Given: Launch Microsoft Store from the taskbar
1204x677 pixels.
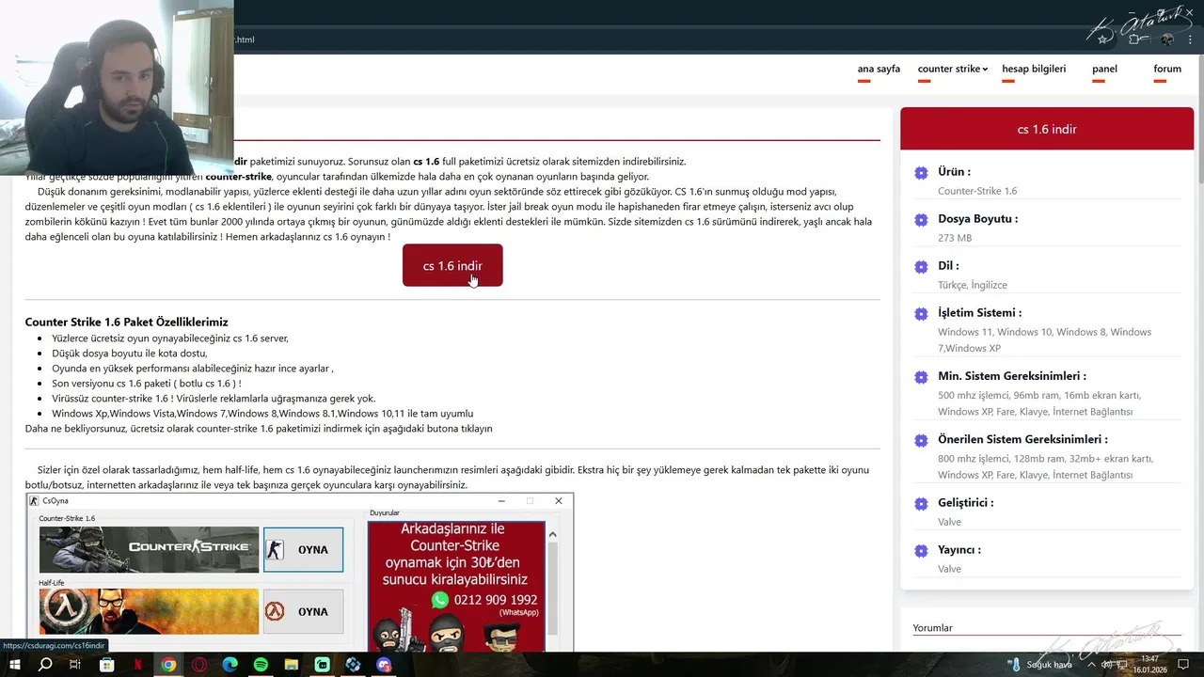Looking at the screenshot, I should (107, 665).
